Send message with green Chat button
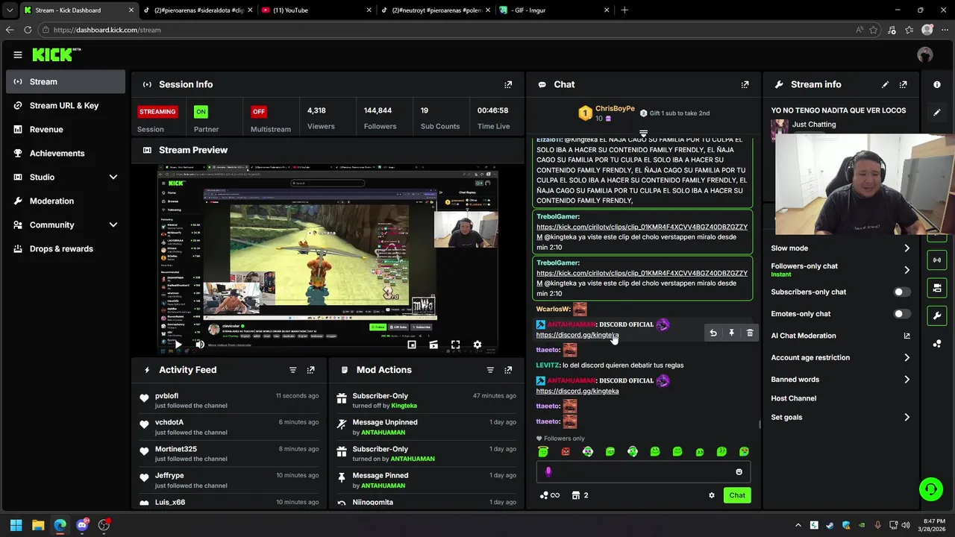Screen dimensions: 955x537 [737, 495]
